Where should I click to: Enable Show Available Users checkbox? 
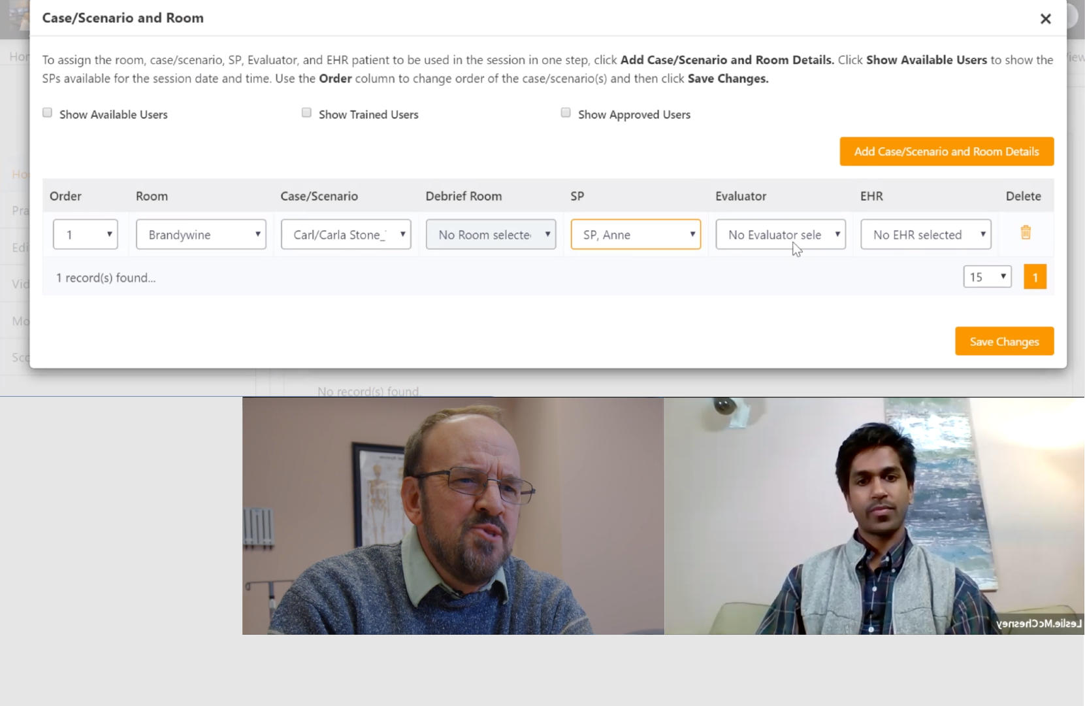tap(48, 113)
